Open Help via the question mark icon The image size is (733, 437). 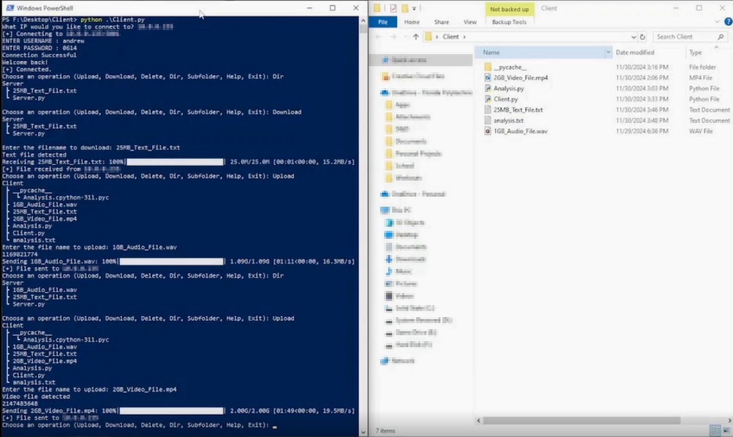click(728, 22)
